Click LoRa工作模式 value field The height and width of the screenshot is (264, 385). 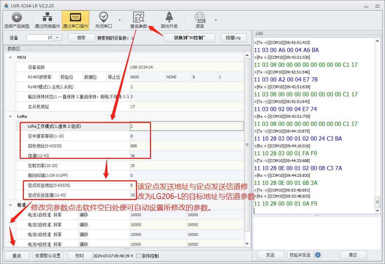point(187,126)
